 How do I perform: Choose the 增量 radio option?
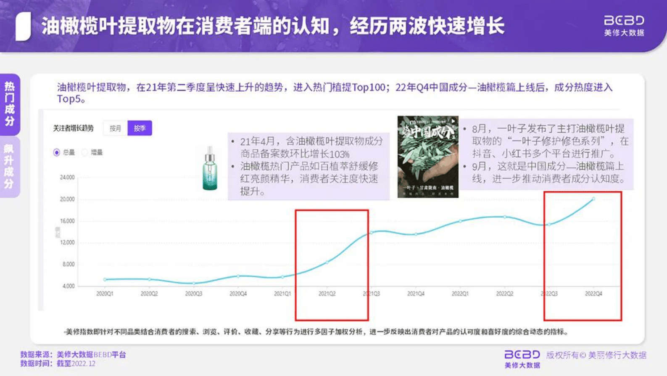pos(92,152)
